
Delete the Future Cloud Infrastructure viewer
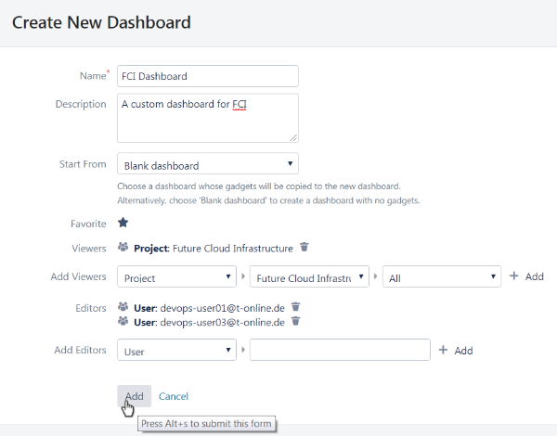(304, 248)
